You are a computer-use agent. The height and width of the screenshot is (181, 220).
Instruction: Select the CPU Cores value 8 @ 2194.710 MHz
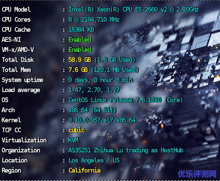pyautogui.click(x=94, y=20)
